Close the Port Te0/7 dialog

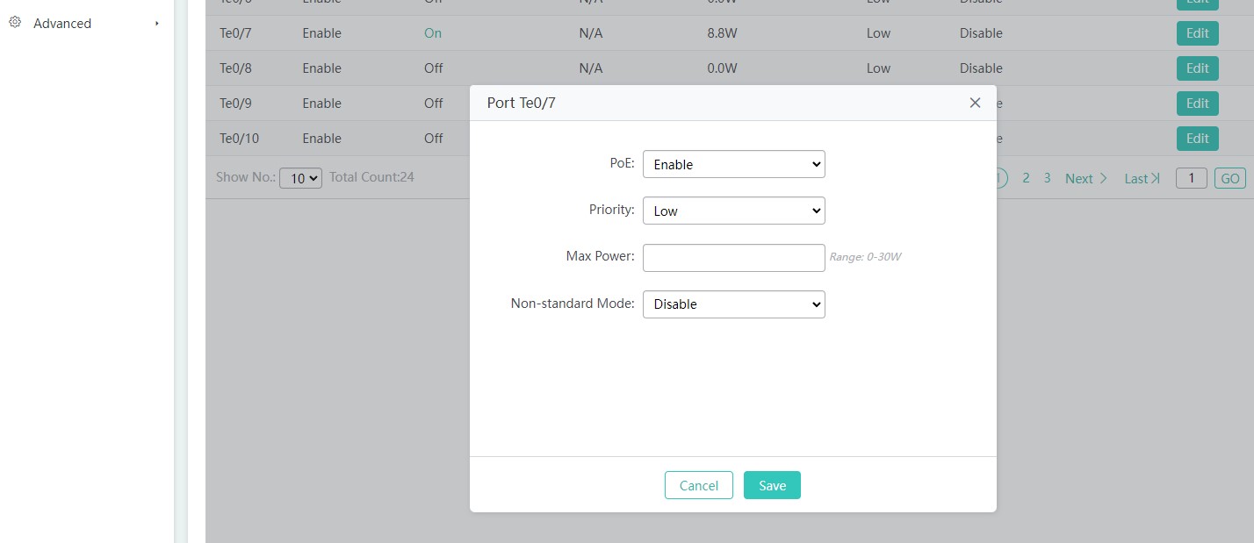pos(975,103)
